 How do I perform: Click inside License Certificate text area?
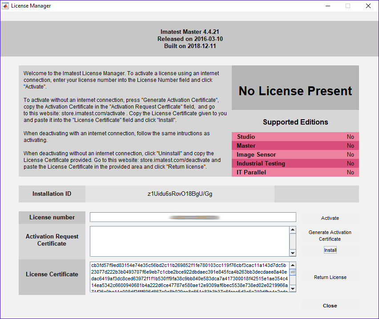190,277
